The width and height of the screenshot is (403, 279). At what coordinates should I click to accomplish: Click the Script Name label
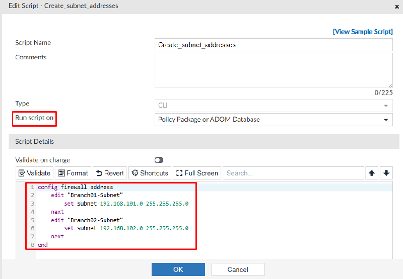33,43
